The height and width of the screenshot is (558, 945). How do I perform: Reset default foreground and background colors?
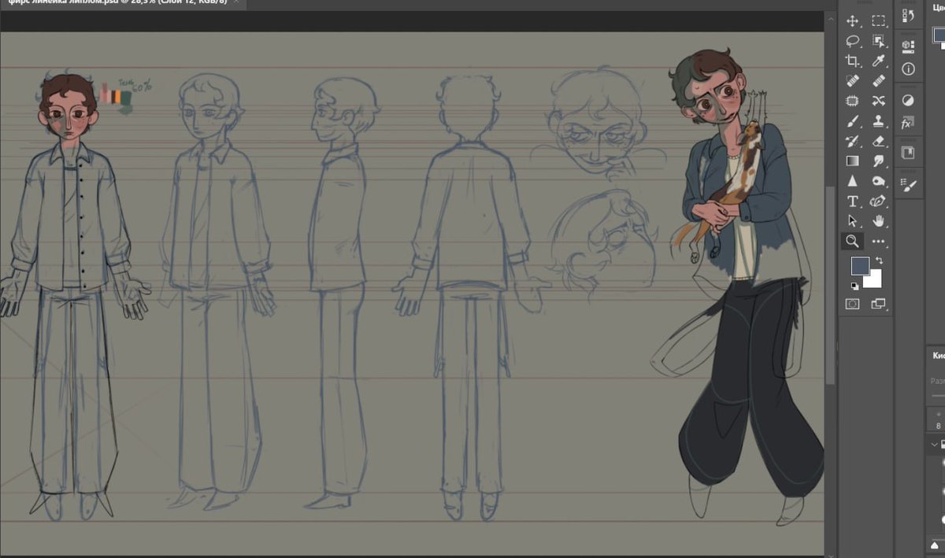[x=854, y=286]
